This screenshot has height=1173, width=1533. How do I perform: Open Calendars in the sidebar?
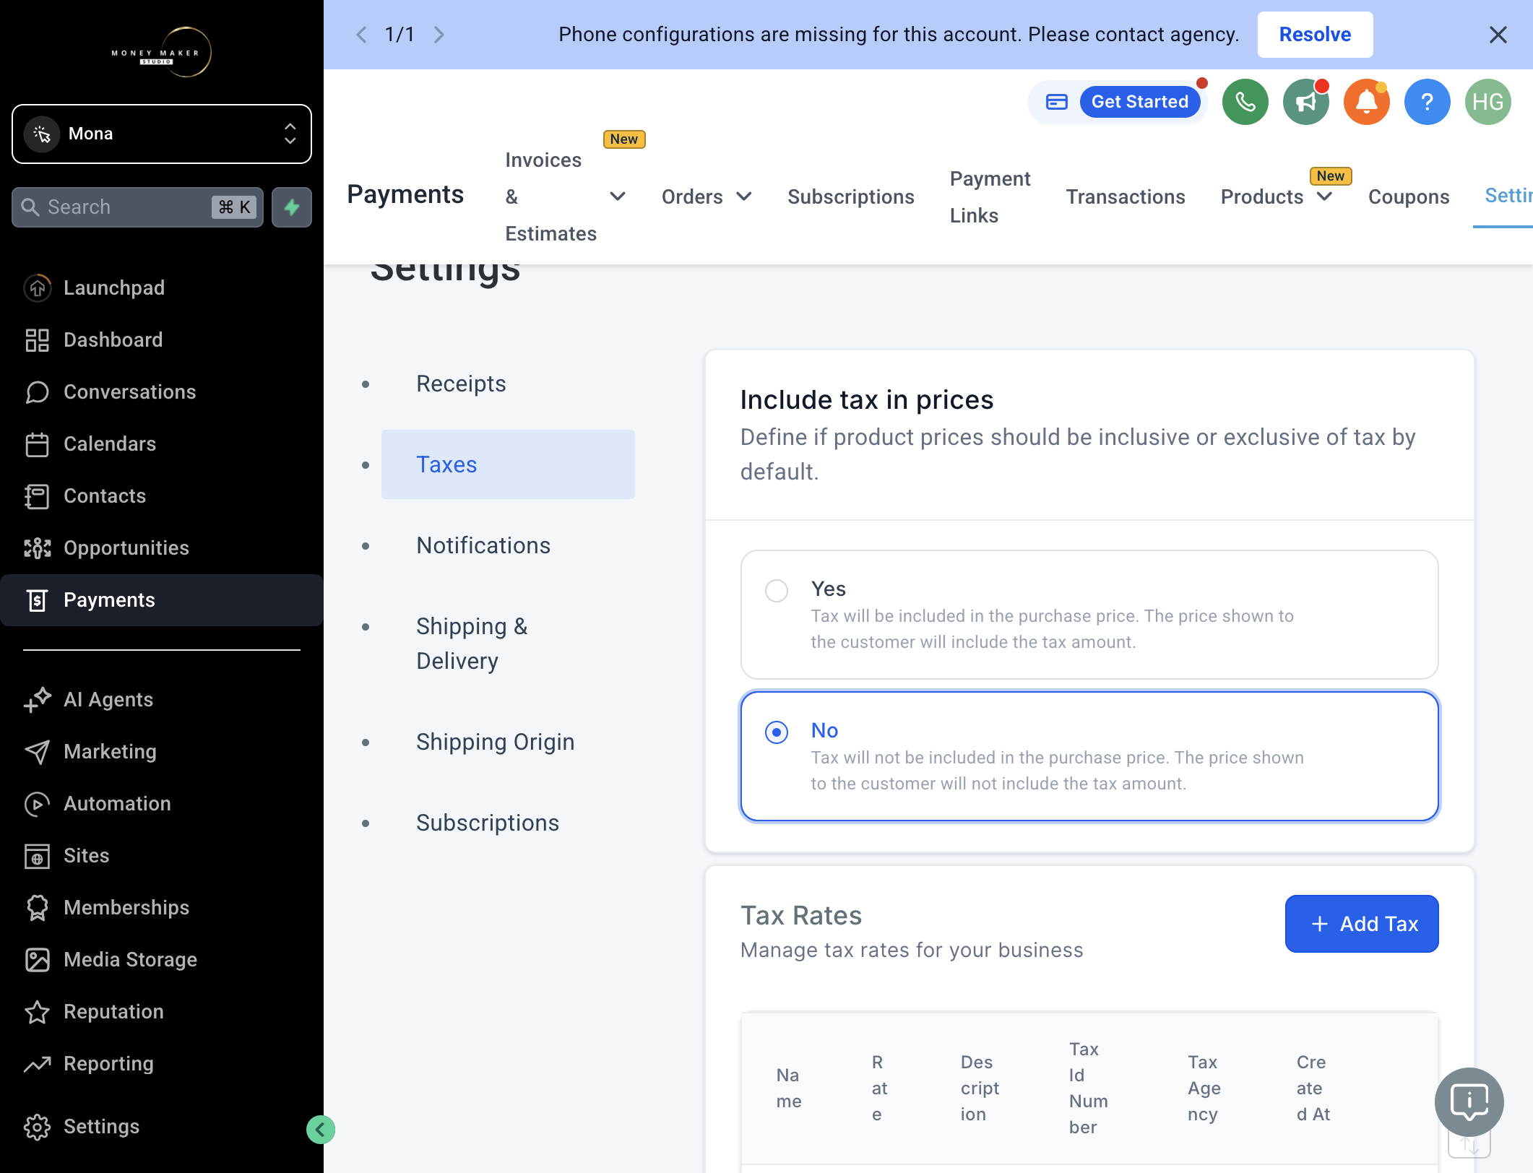click(x=162, y=443)
